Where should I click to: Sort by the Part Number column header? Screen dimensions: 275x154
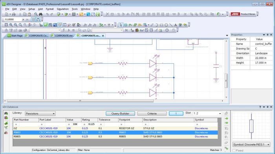coord(26,120)
